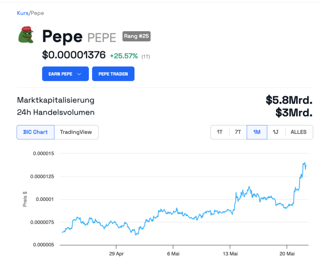
Task: Open the EARN PEPE button
Action: [x=65, y=74]
